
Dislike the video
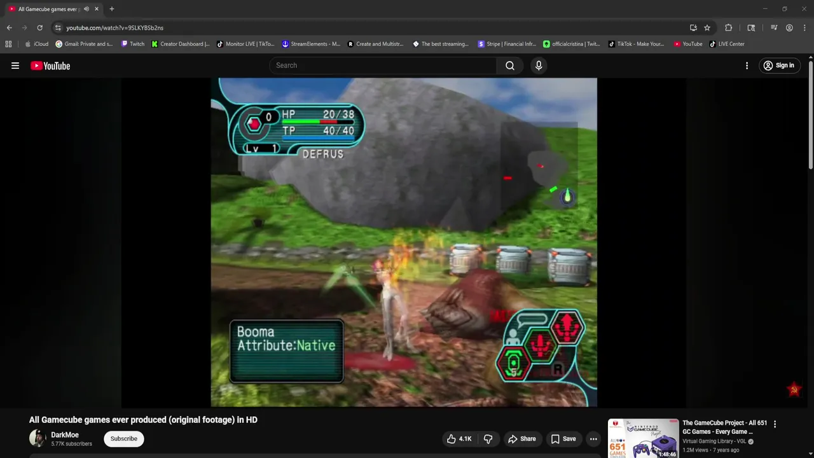tap(488, 439)
